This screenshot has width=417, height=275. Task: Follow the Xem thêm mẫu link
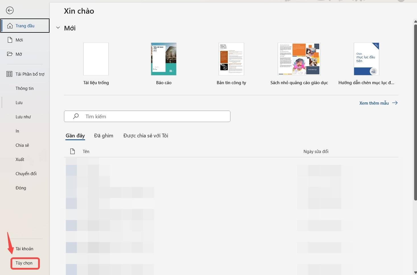tap(378, 103)
